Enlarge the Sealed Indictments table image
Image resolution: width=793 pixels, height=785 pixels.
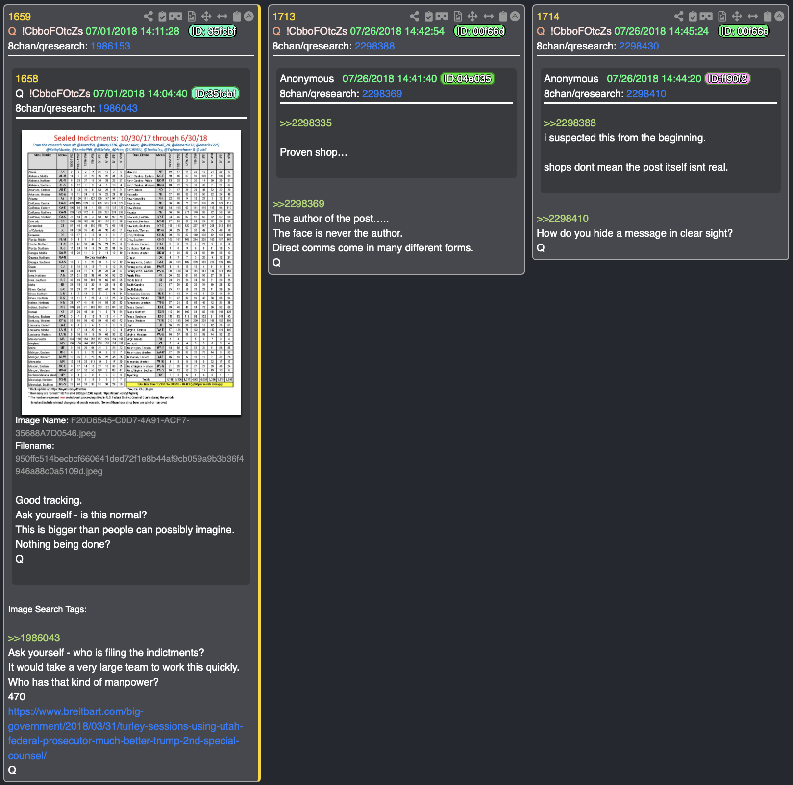(131, 272)
